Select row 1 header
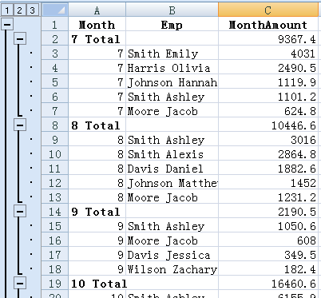The image size is (321, 298). [55, 25]
